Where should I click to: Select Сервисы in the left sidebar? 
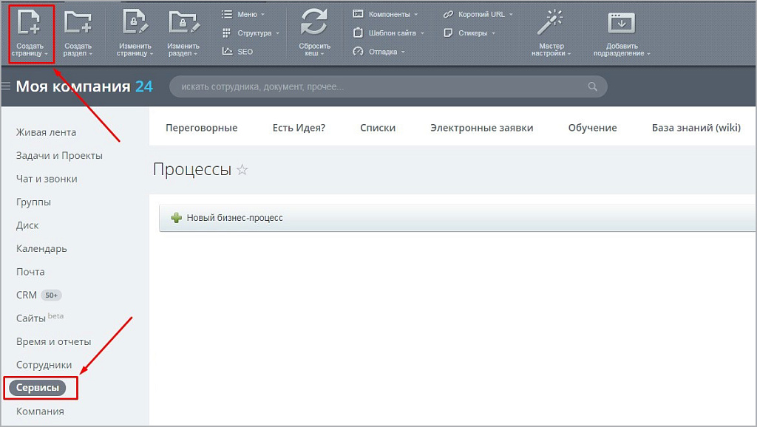37,388
